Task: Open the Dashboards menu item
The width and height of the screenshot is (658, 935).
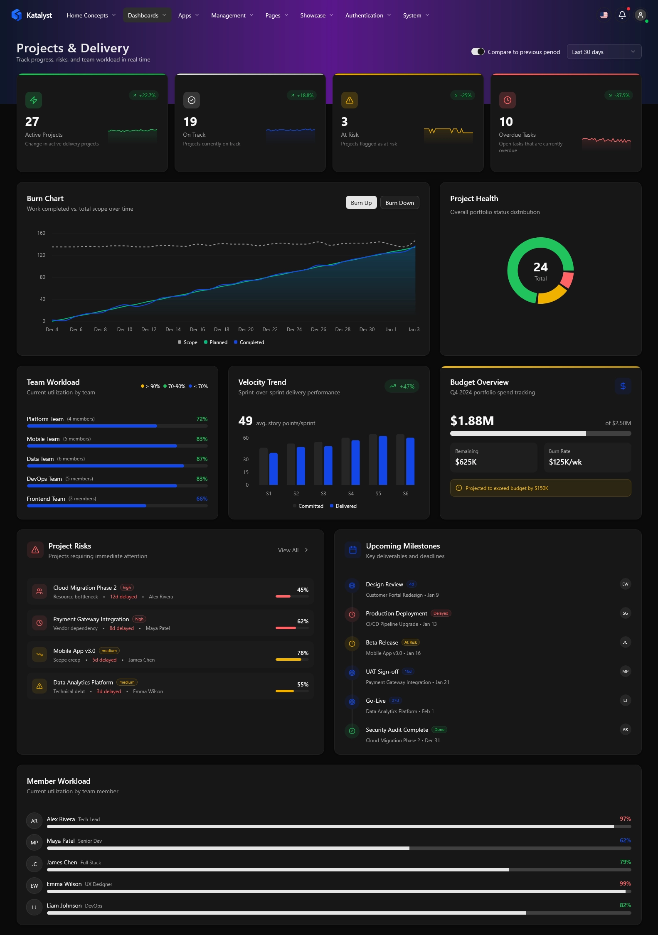Action: (x=147, y=15)
